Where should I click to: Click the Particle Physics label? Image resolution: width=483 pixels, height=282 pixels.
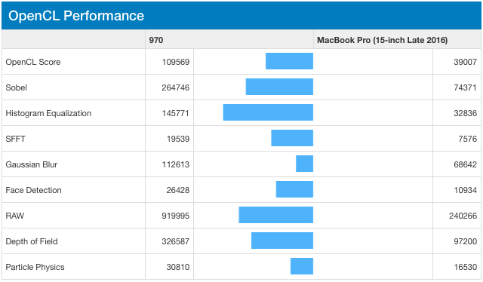coord(35,267)
